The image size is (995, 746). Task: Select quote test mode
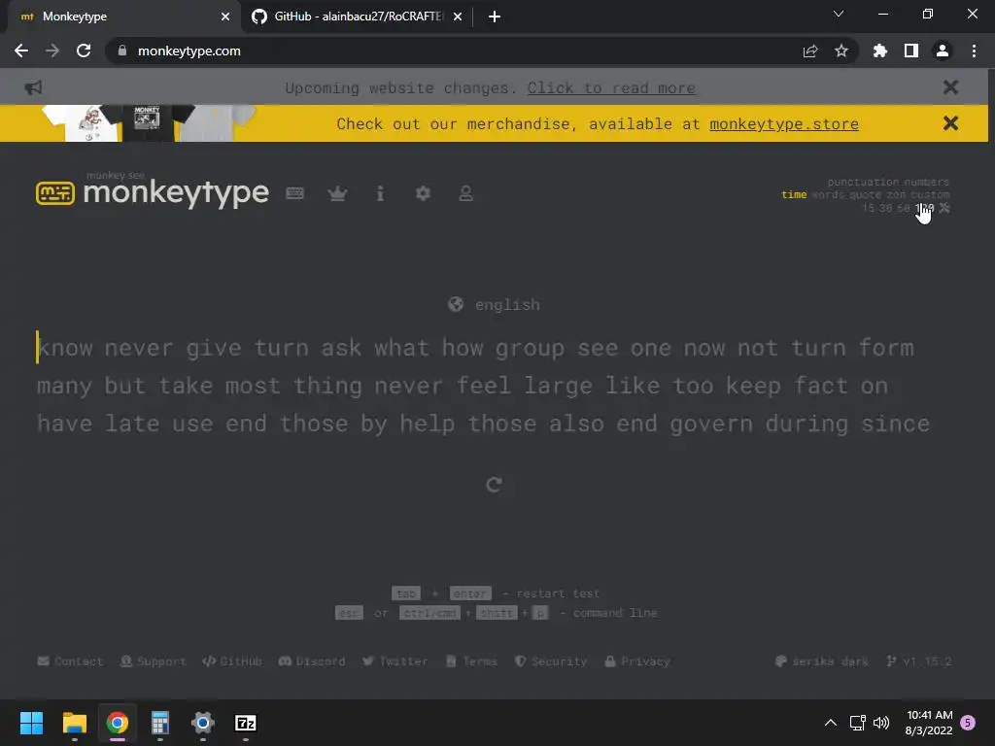point(866,194)
